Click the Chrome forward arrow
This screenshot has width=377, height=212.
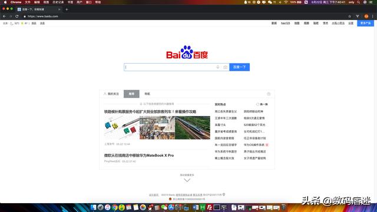[11, 16]
